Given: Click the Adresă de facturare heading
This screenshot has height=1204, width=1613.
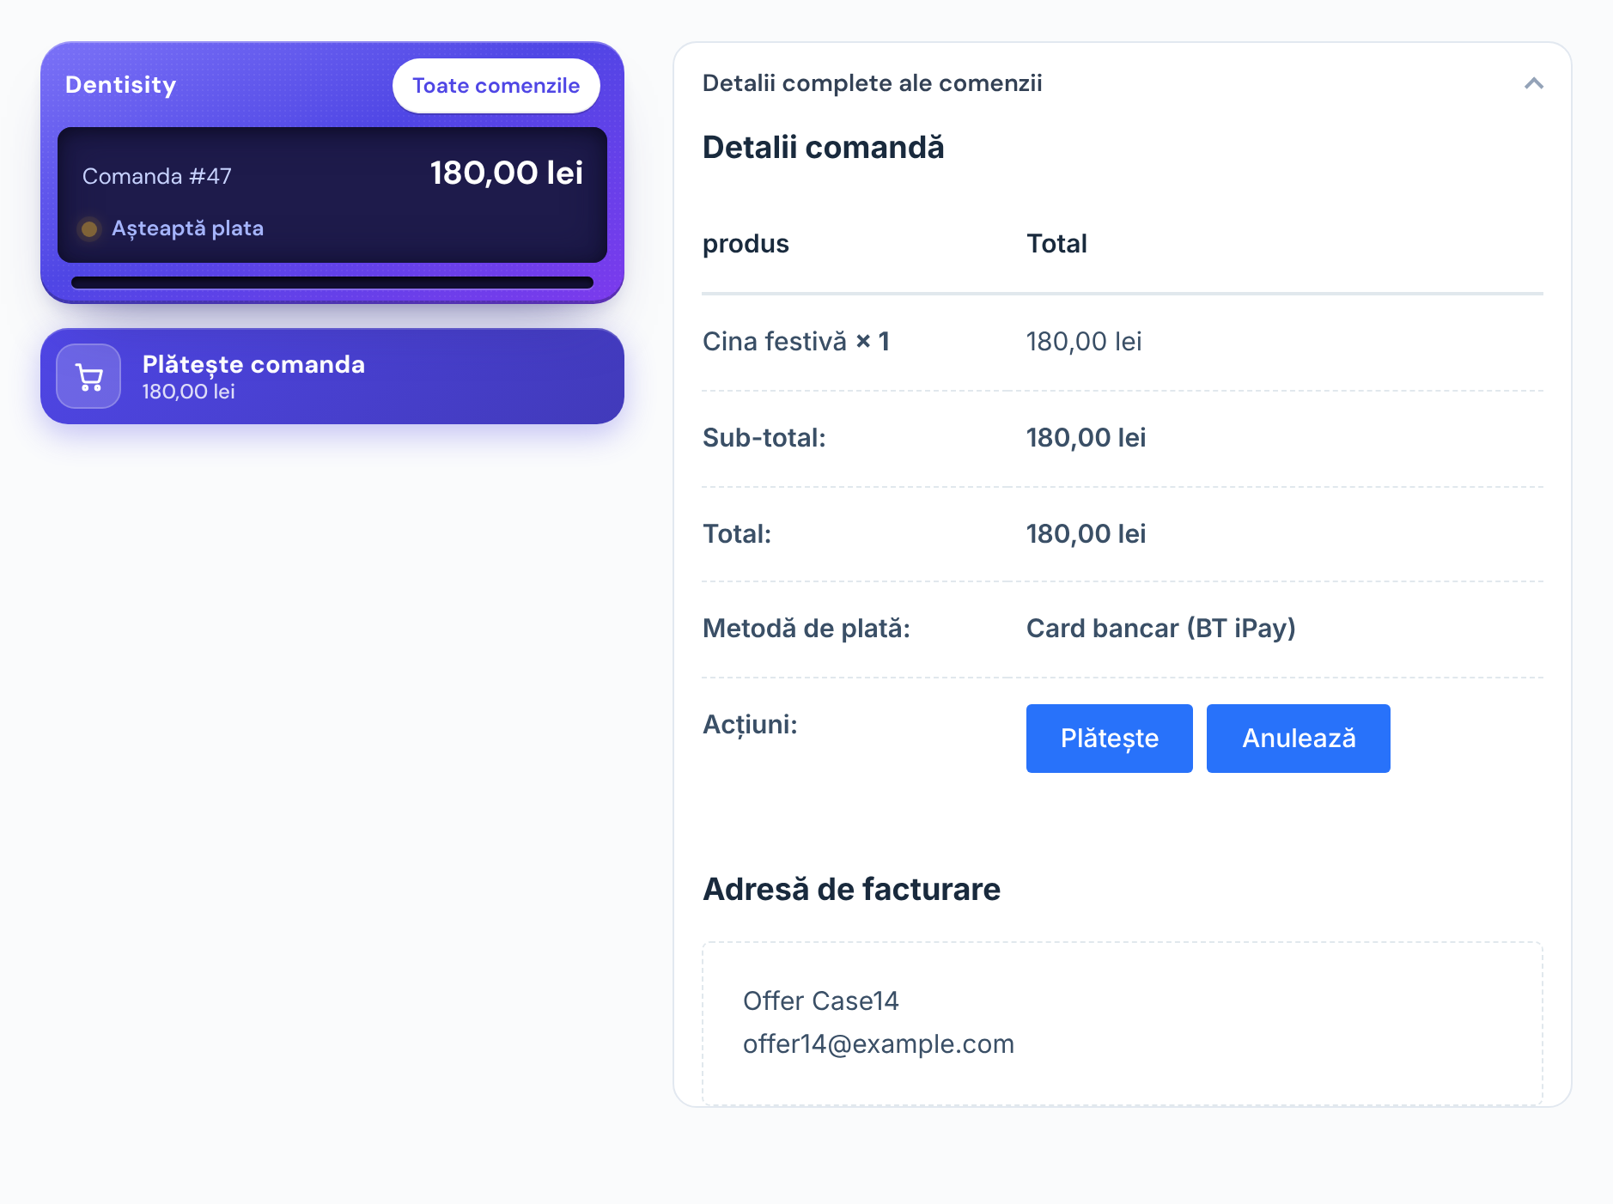Looking at the screenshot, I should pos(852,890).
